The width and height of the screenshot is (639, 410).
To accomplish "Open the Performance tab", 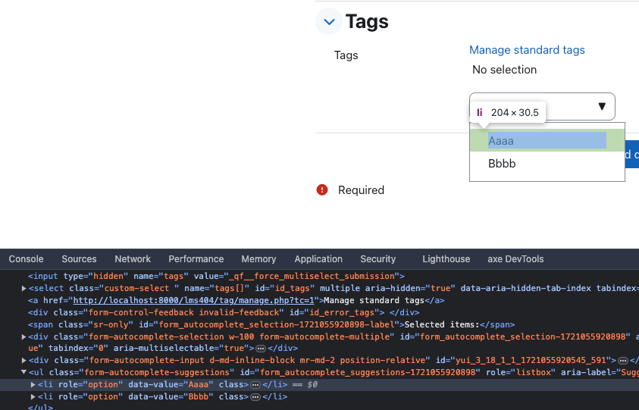I will click(x=196, y=259).
